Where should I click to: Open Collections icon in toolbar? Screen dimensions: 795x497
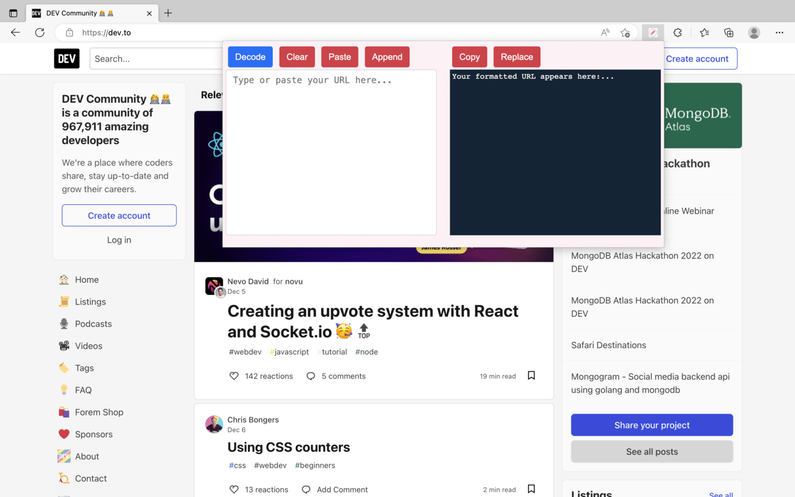729,32
